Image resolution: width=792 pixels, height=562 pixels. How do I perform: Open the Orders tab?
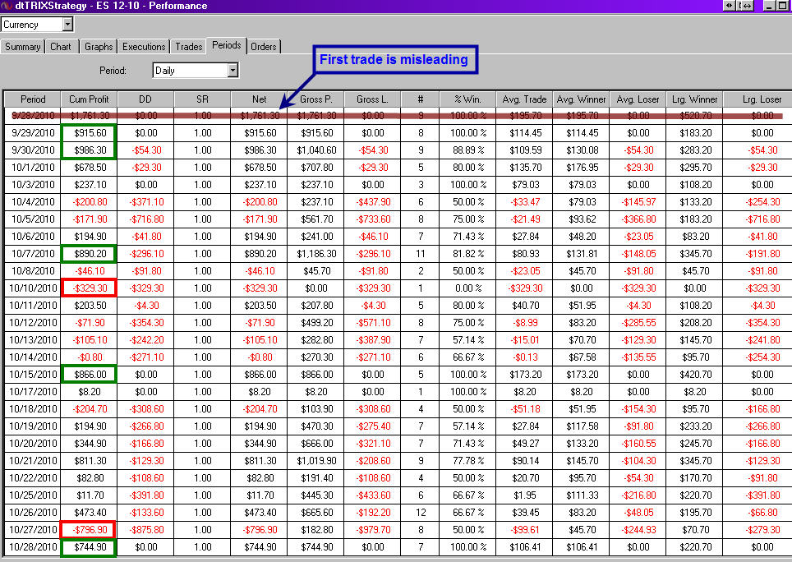(264, 47)
